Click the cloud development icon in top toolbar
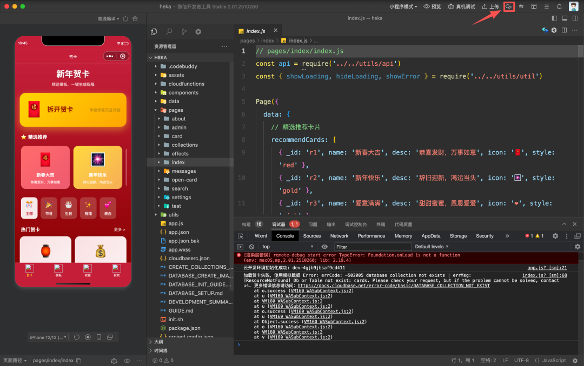584x366 pixels. pos(509,6)
